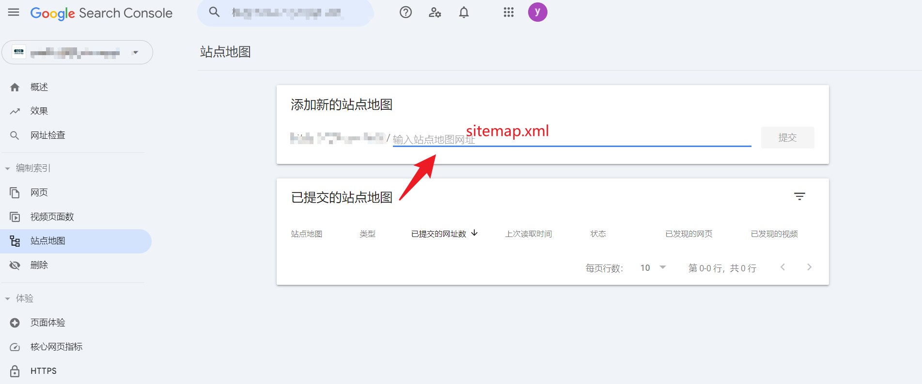Open the purple 'y' account avatar
This screenshot has height=384, width=922.
(537, 12)
